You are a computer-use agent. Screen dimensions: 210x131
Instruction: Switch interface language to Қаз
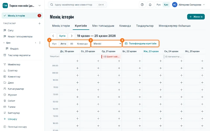(166, 5)
